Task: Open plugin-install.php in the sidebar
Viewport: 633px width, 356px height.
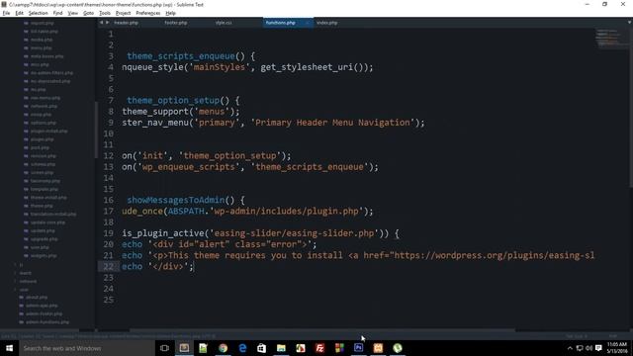Action: click(x=48, y=131)
